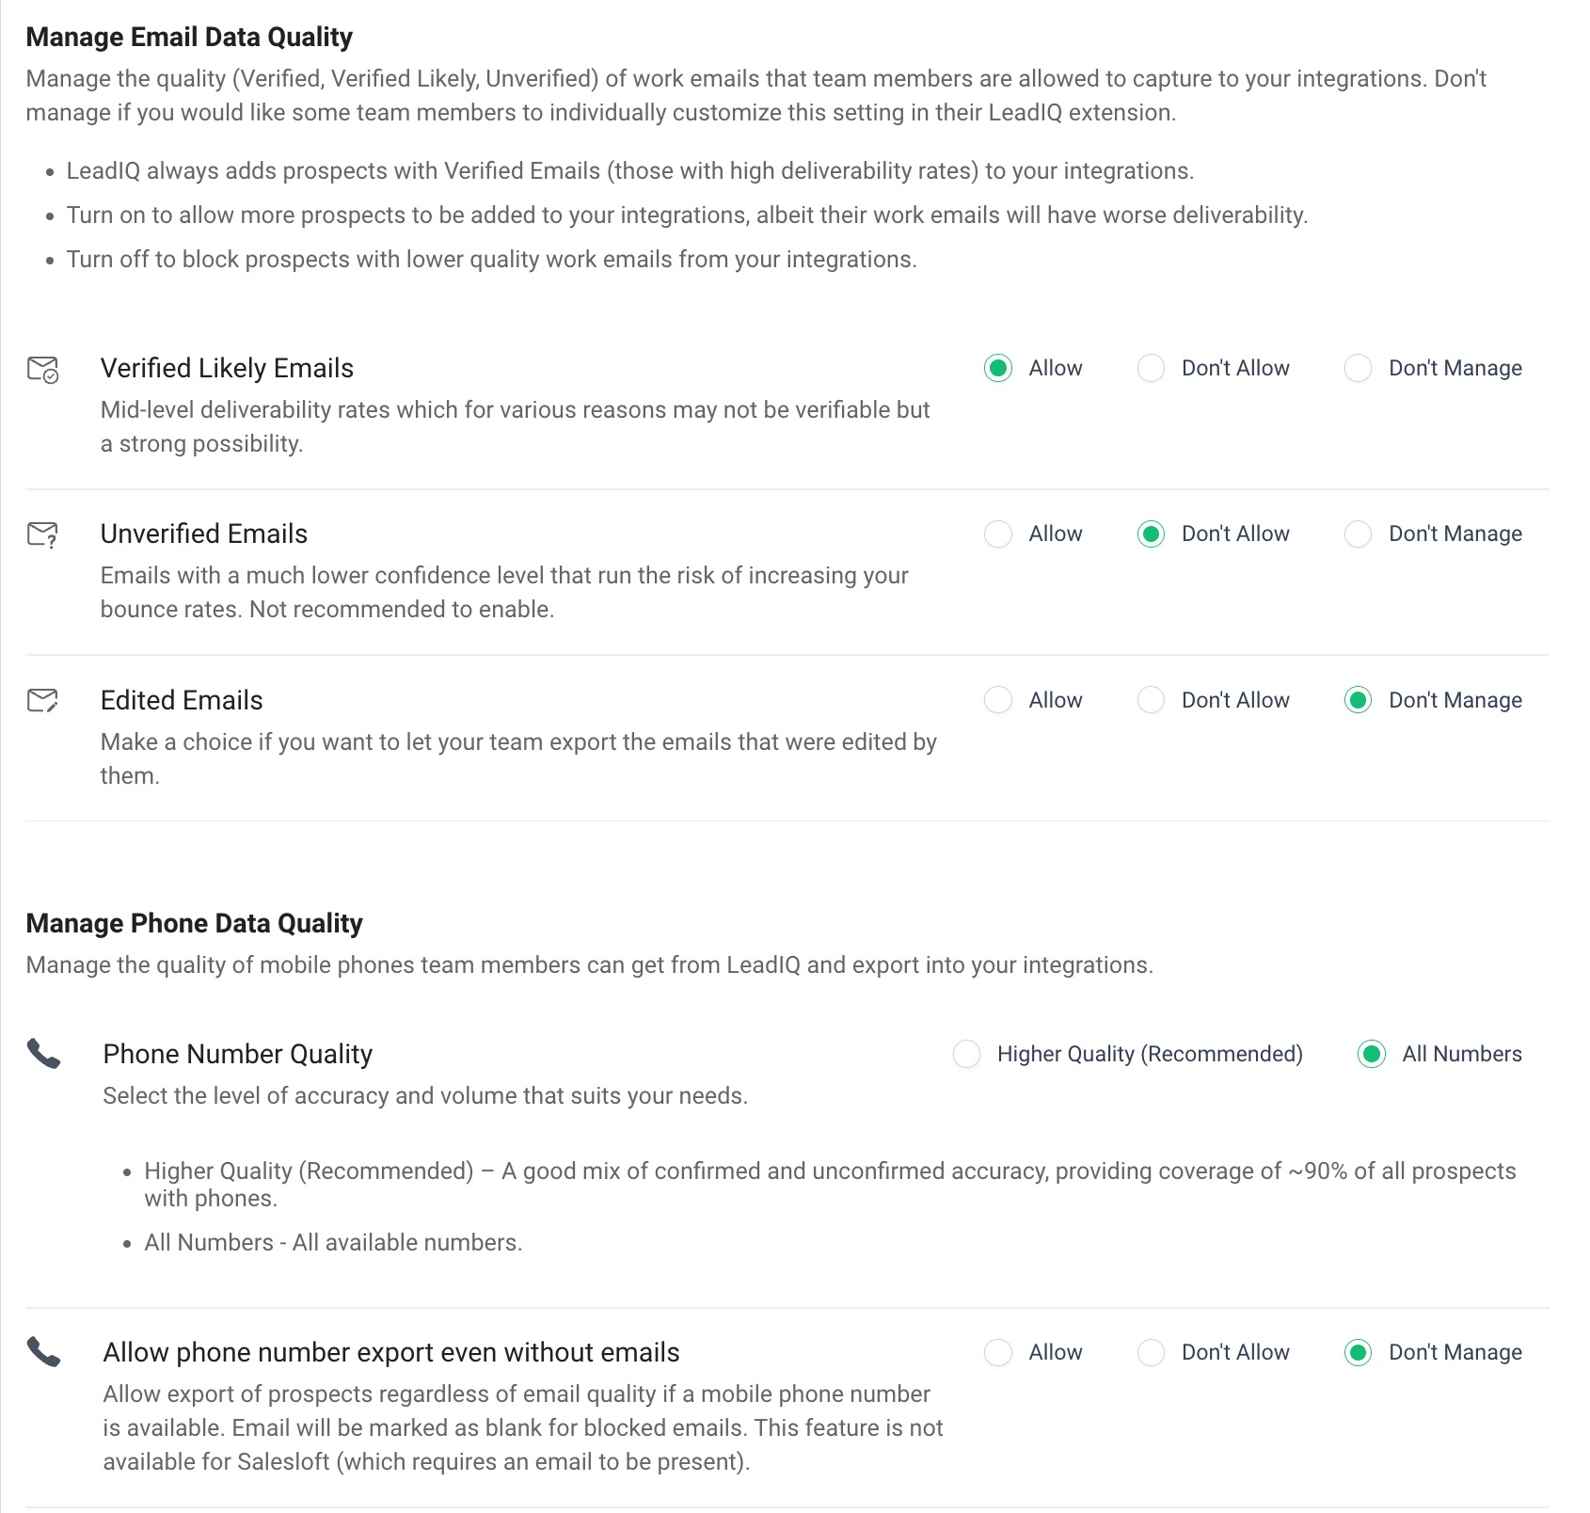Select Higher Quality (Recommended) phone option
This screenshot has height=1513, width=1590.
click(x=967, y=1054)
